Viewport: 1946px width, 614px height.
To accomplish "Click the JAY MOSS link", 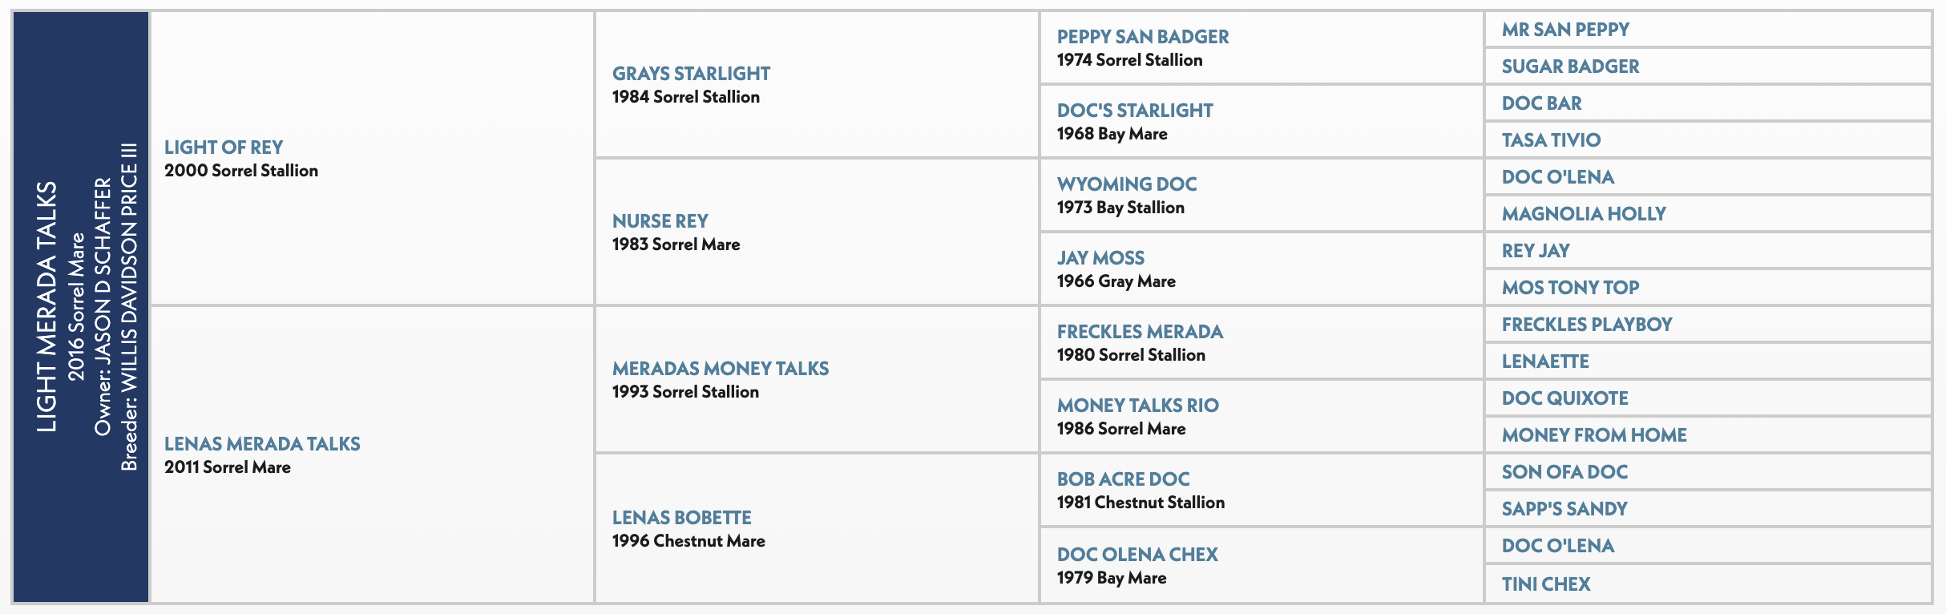I will point(1100,258).
